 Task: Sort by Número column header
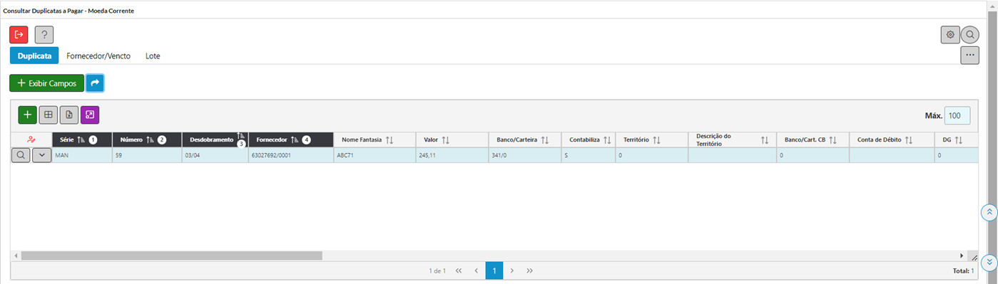point(147,140)
